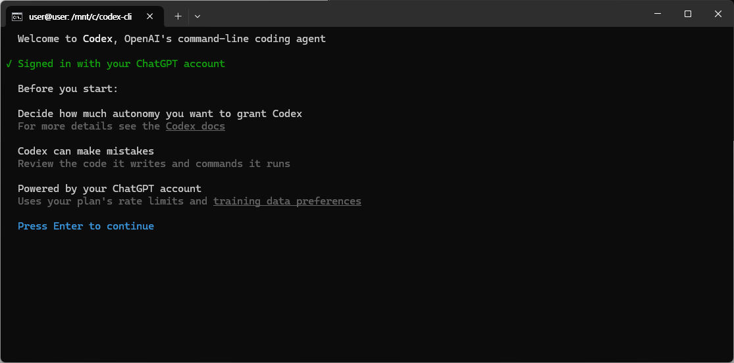Maximize the terminal window
The width and height of the screenshot is (734, 363).
click(688, 14)
